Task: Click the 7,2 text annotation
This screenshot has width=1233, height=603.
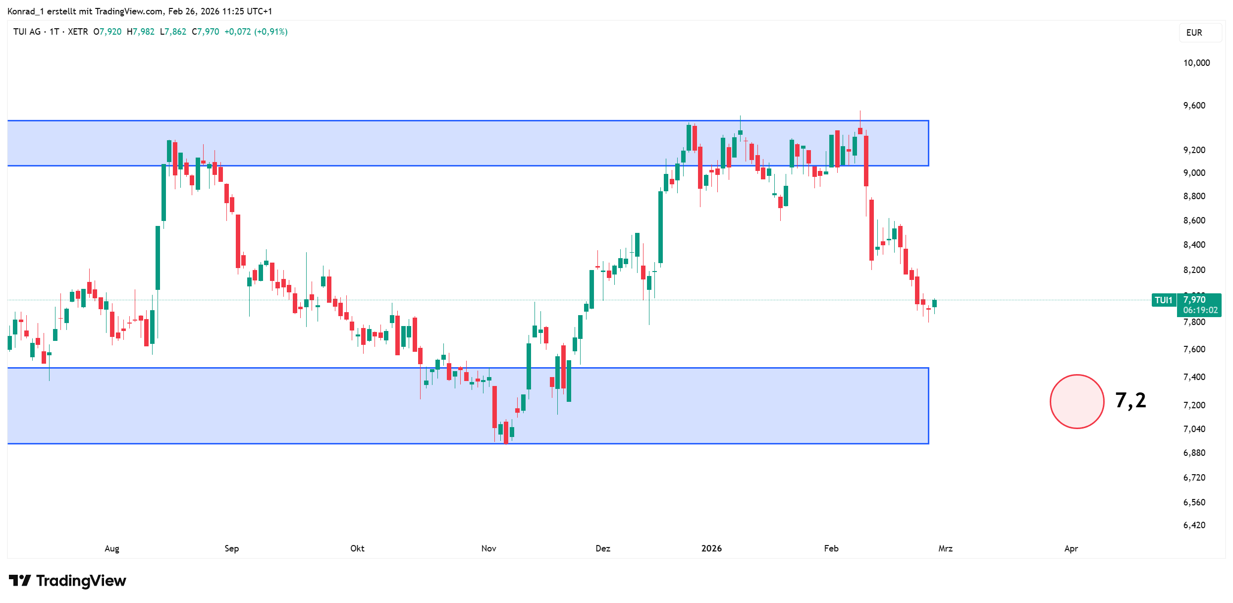Action: coord(1130,400)
